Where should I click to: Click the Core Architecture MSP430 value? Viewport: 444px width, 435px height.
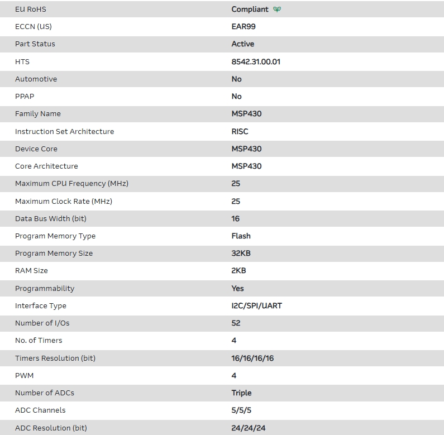pyautogui.click(x=246, y=166)
